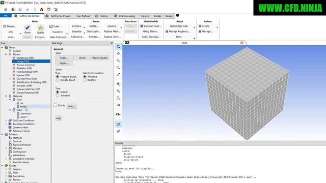Click the Manage Registers icon in Adapt group
Screen dimensions: 326x183
tap(167, 32)
